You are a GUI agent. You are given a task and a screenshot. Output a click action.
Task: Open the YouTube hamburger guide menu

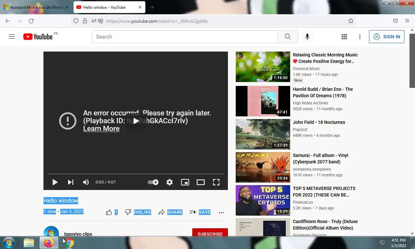12,37
